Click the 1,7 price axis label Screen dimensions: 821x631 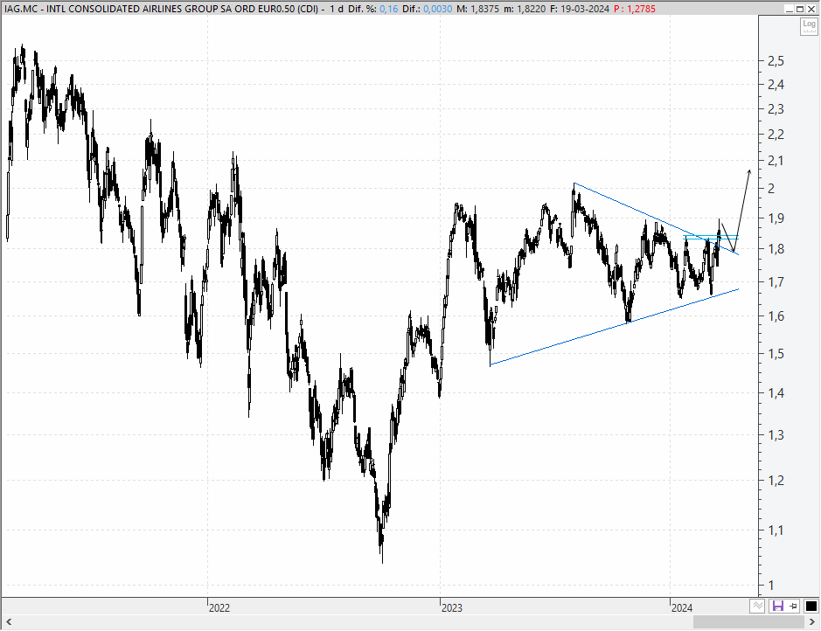pos(776,282)
